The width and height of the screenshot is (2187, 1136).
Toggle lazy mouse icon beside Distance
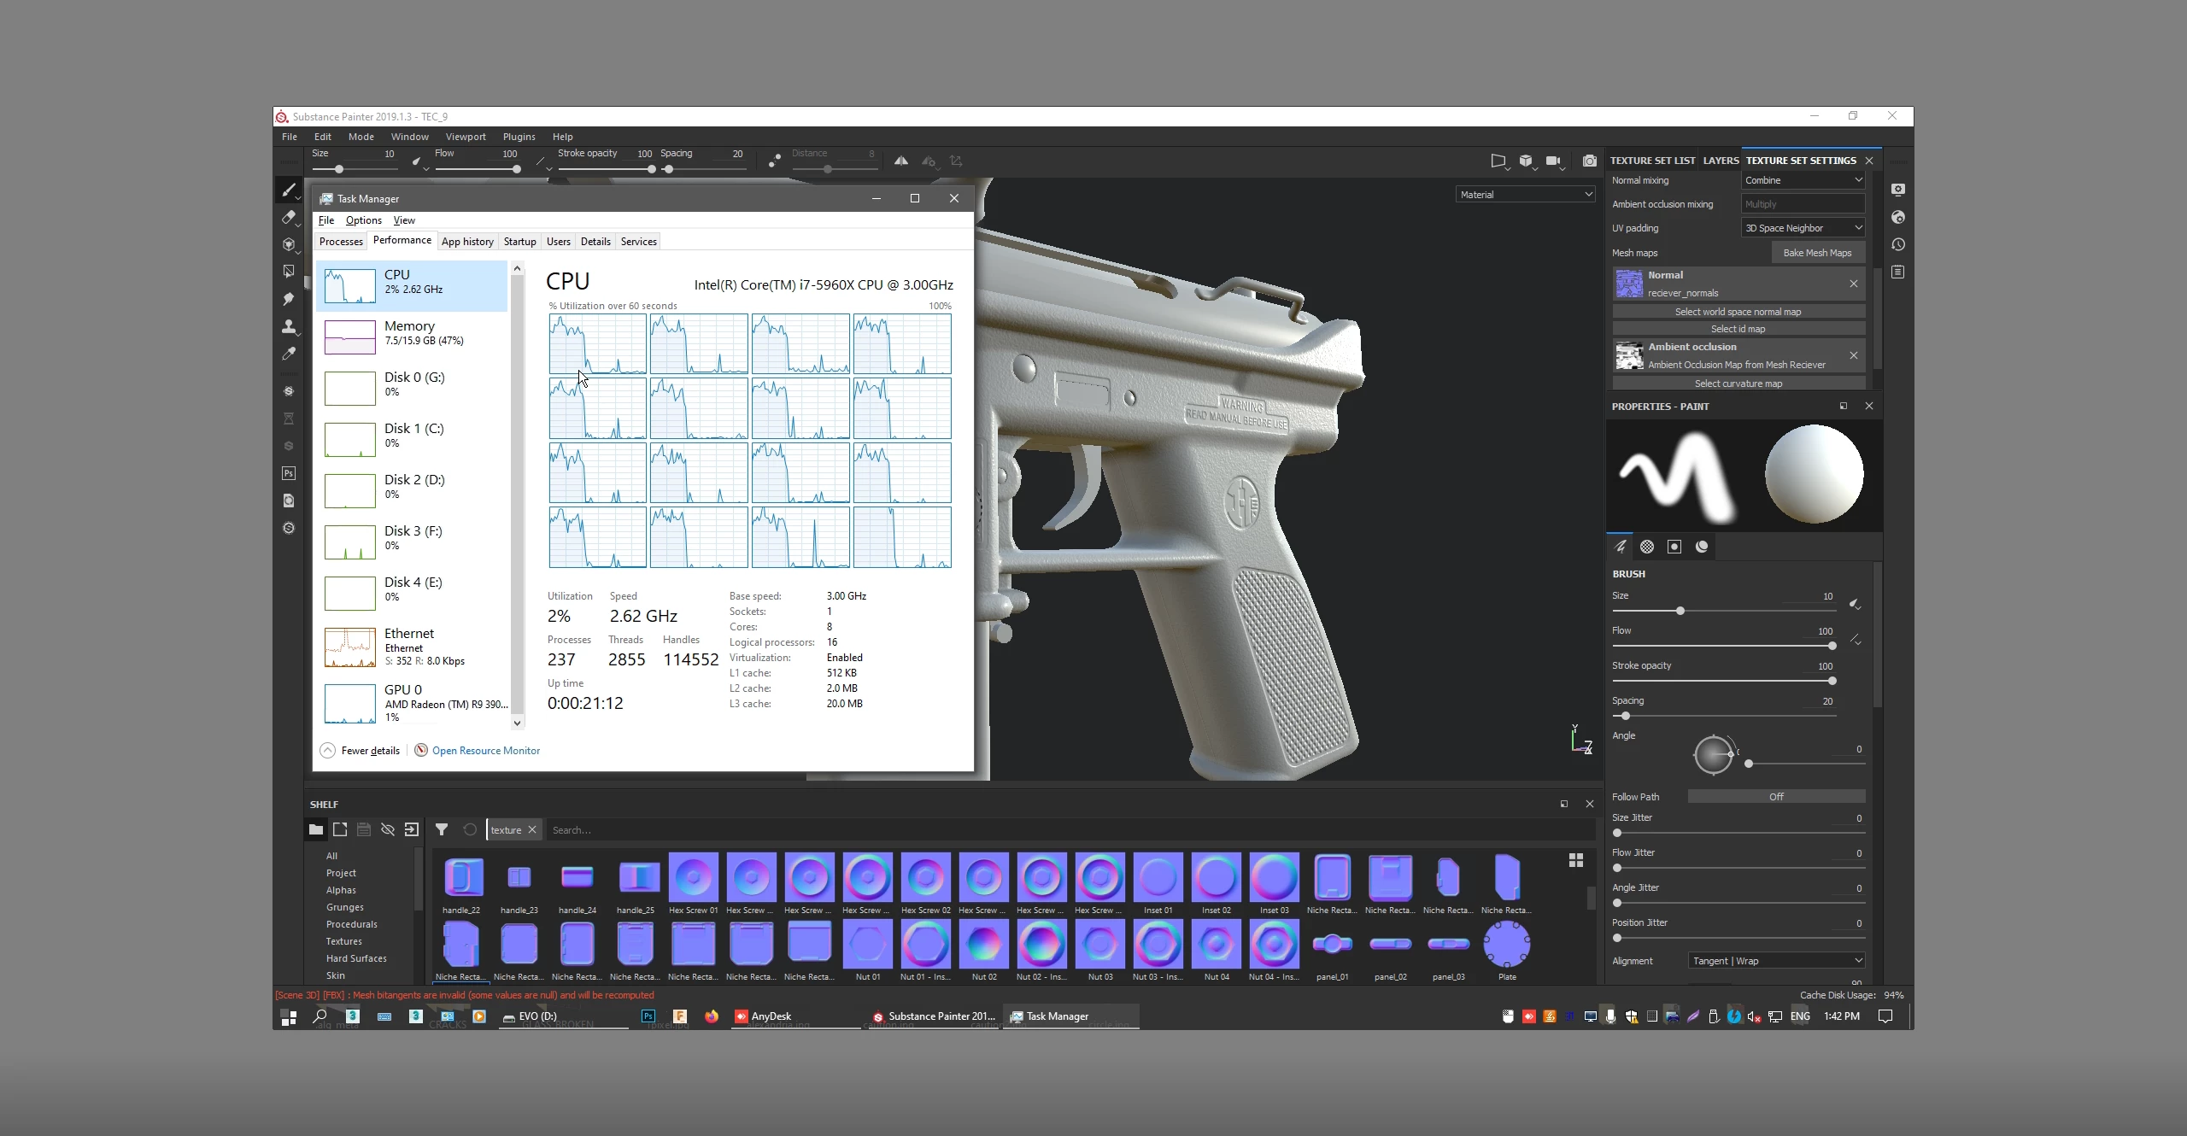(x=774, y=161)
